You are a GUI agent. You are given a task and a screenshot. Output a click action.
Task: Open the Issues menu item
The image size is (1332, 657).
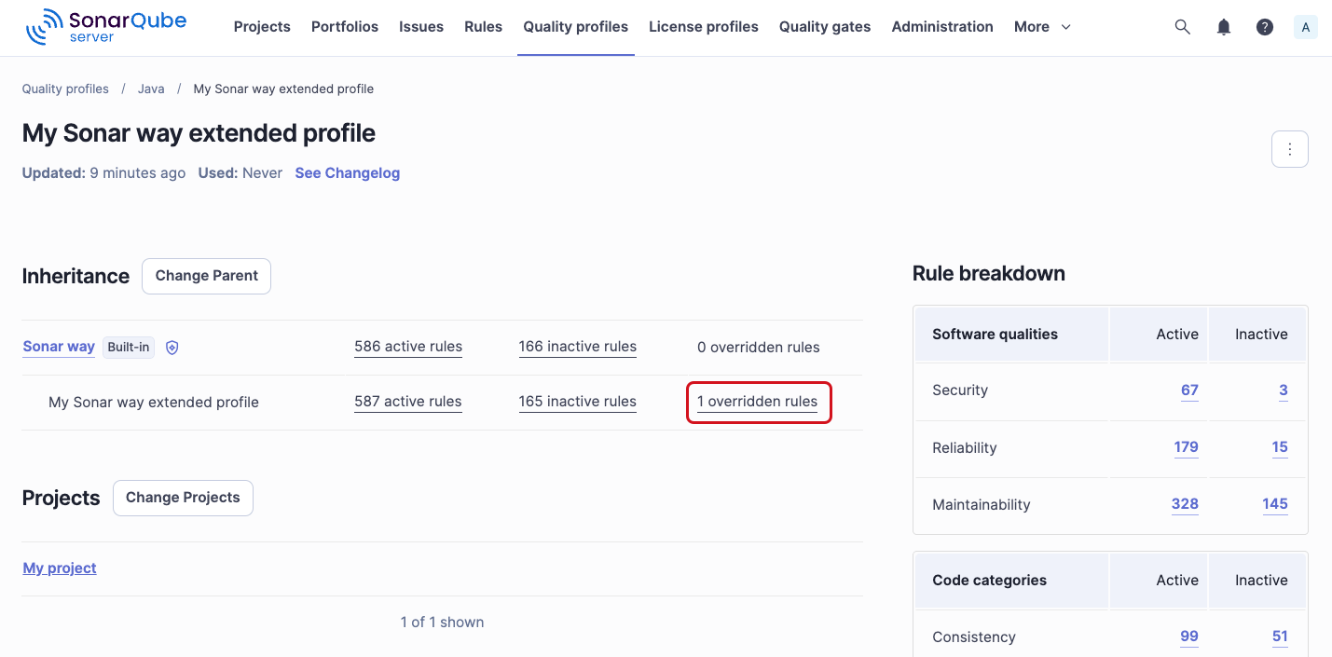click(421, 27)
